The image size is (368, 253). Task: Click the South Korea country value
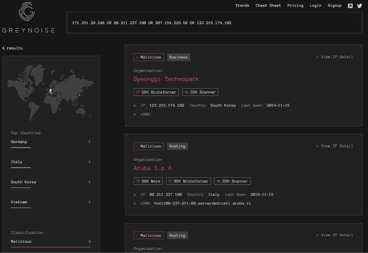coord(223,105)
